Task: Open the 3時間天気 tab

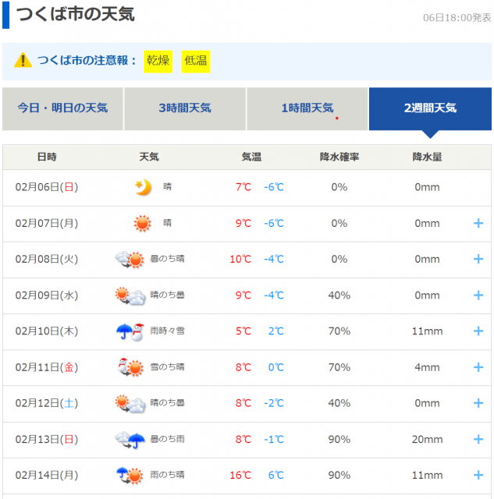Action: click(185, 108)
